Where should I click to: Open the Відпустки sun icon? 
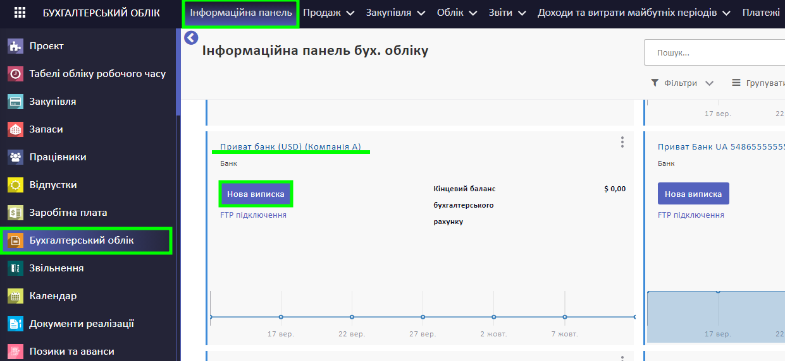click(16, 185)
